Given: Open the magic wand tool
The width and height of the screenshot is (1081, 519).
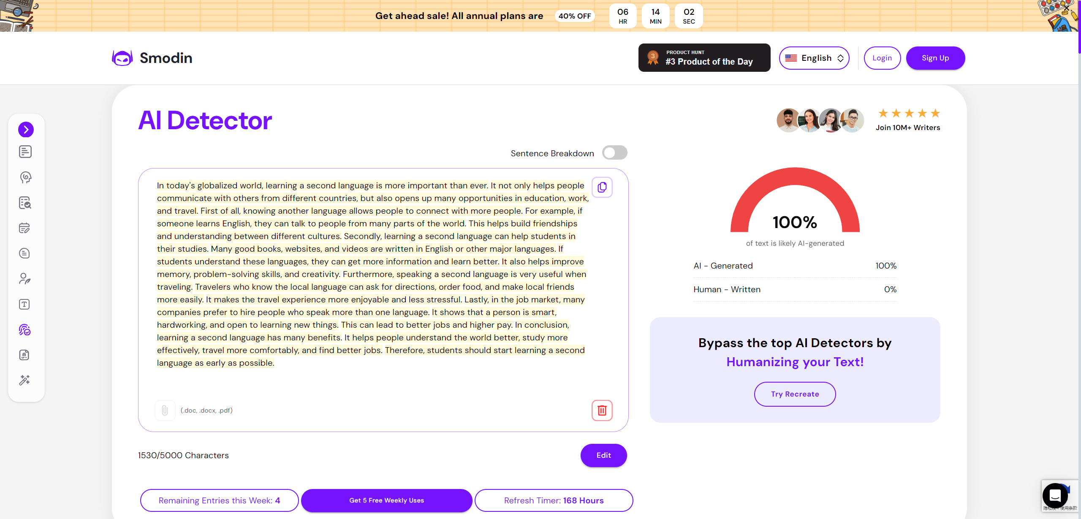Looking at the screenshot, I should (x=24, y=380).
